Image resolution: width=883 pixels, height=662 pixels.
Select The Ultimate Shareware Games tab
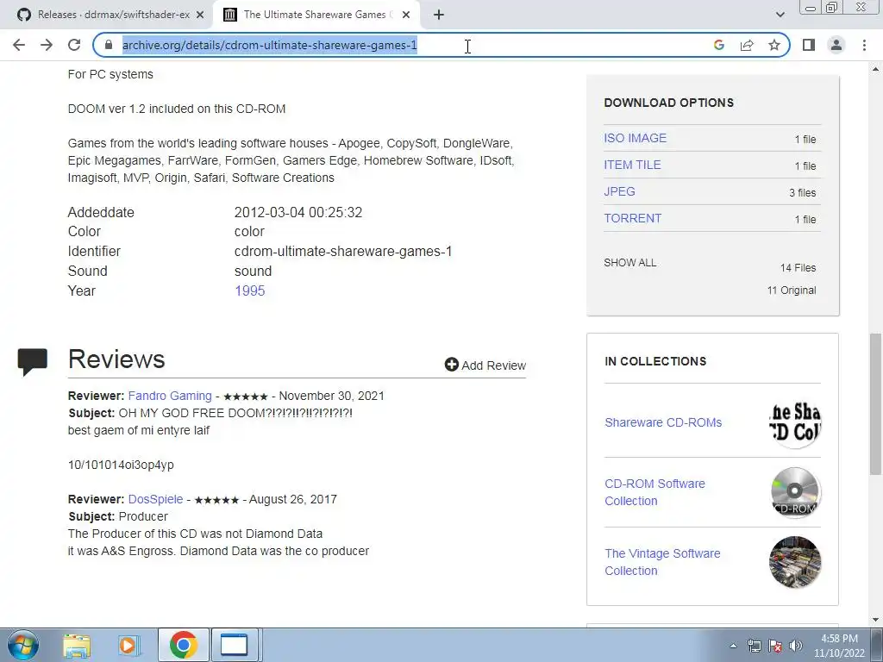[x=316, y=15]
